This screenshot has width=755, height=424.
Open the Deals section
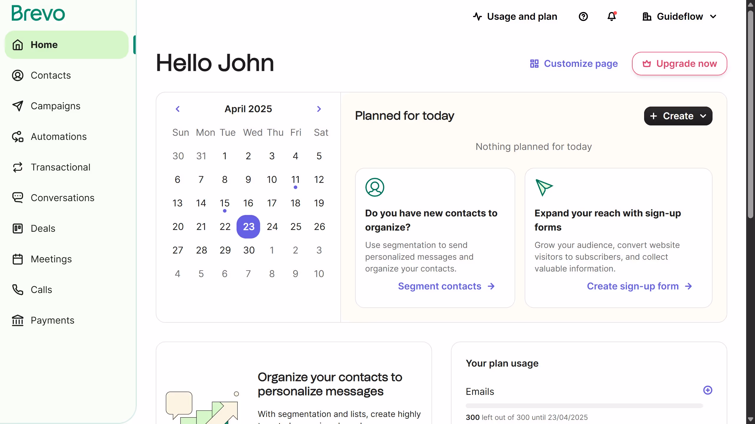click(43, 228)
